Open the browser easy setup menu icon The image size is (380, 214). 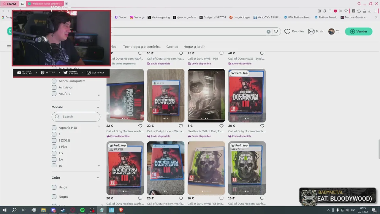(375, 11)
